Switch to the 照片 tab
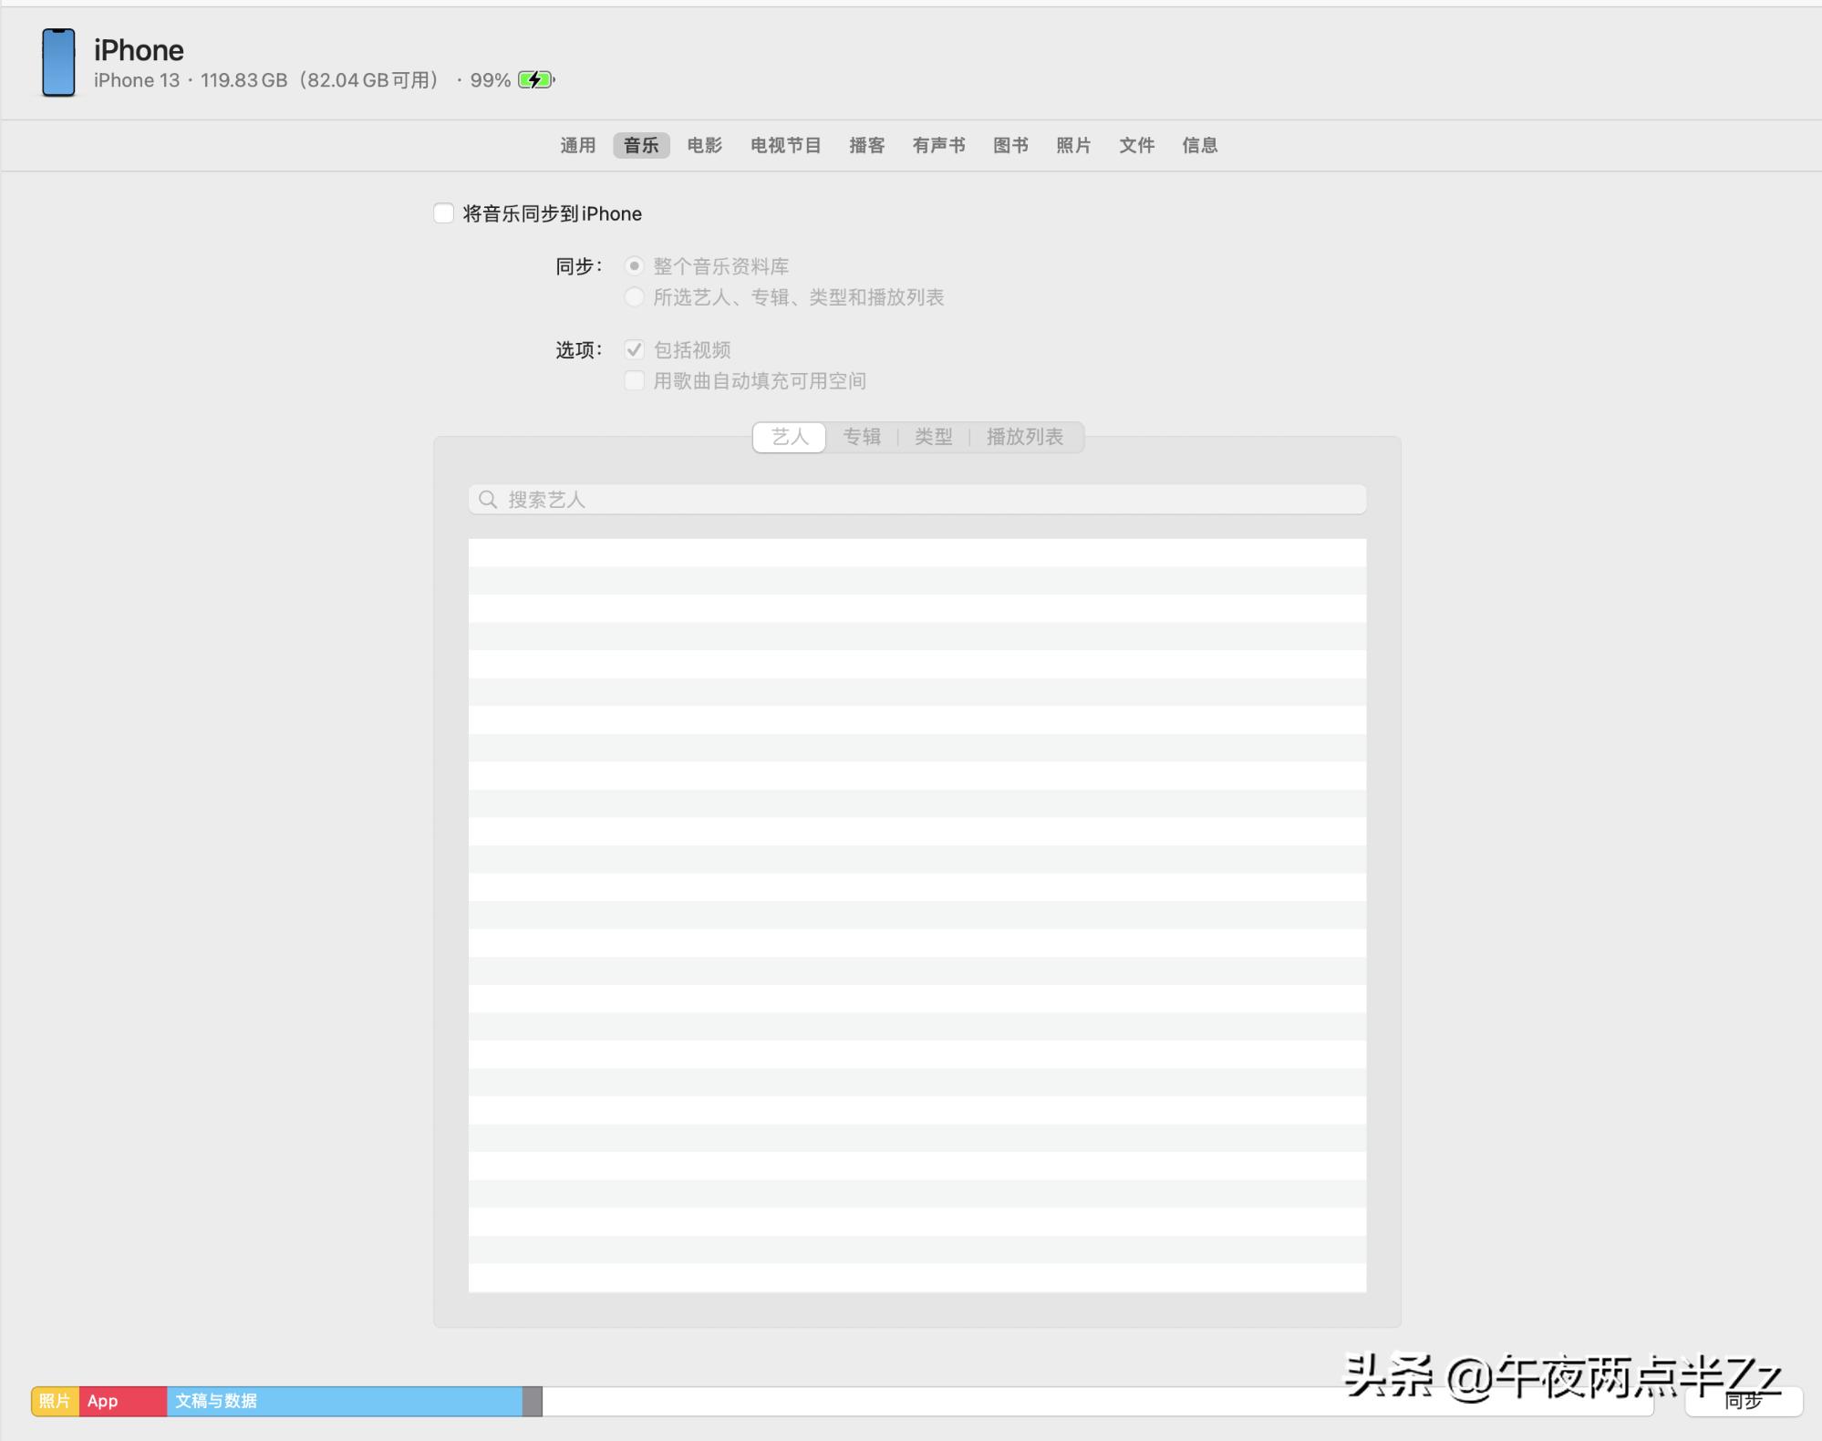The width and height of the screenshot is (1822, 1441). click(x=1073, y=145)
